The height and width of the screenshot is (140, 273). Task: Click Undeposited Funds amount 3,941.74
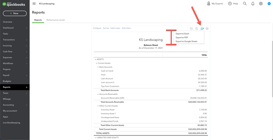pos(203,121)
